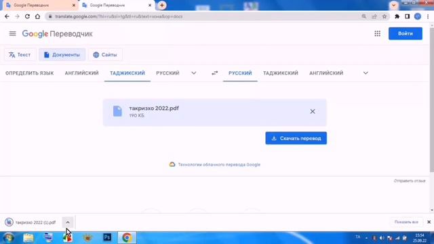Click the такризхо 2022.pdf document icon
434x244 pixels.
117,111
